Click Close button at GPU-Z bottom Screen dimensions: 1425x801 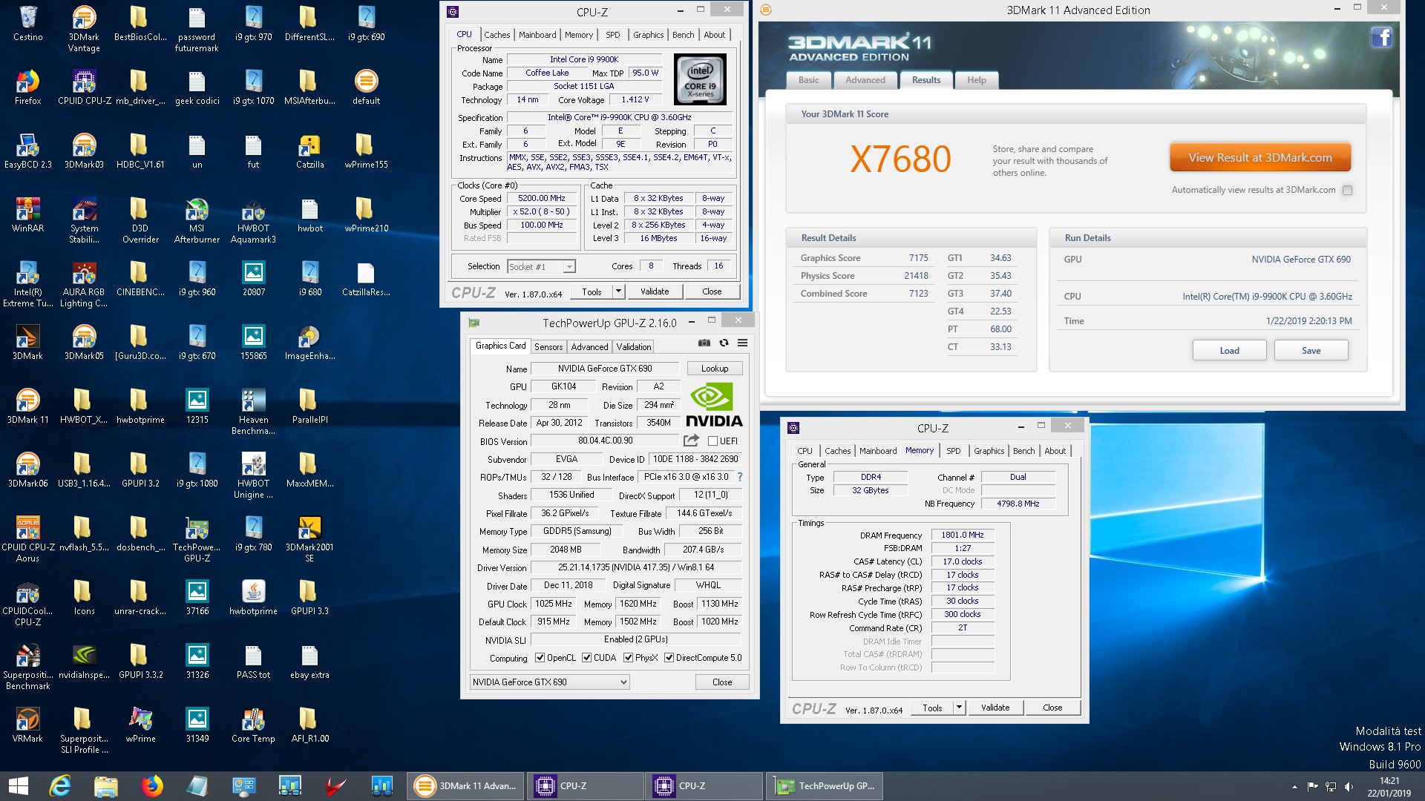point(721,682)
